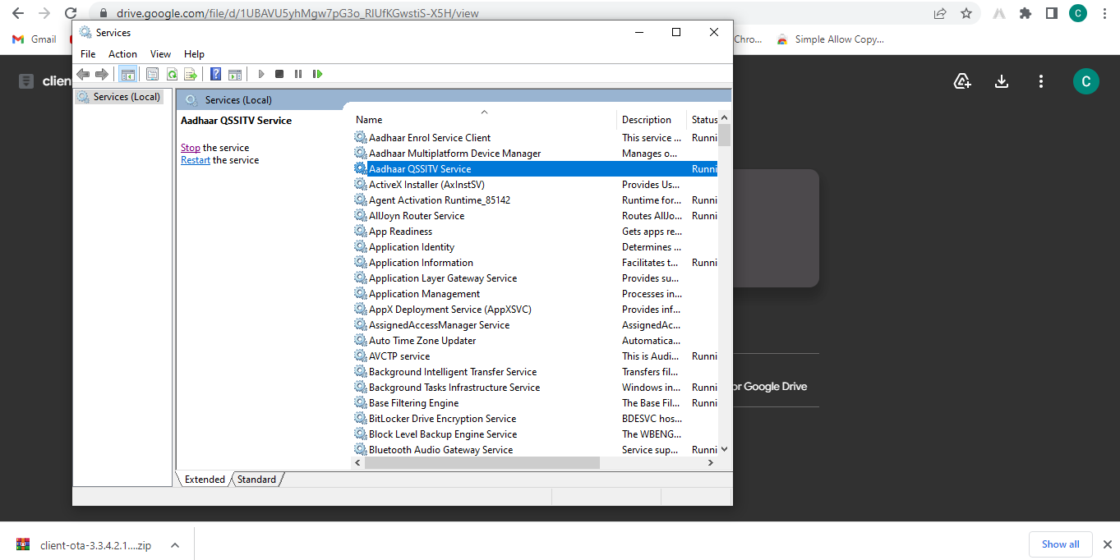Open Chrome side panel icon

1051,13
